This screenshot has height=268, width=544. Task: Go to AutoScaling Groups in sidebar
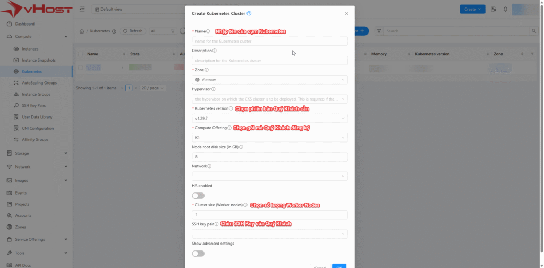39,83
